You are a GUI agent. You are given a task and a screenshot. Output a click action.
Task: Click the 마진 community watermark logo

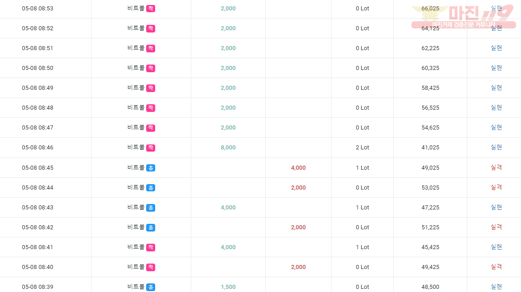coord(464,16)
